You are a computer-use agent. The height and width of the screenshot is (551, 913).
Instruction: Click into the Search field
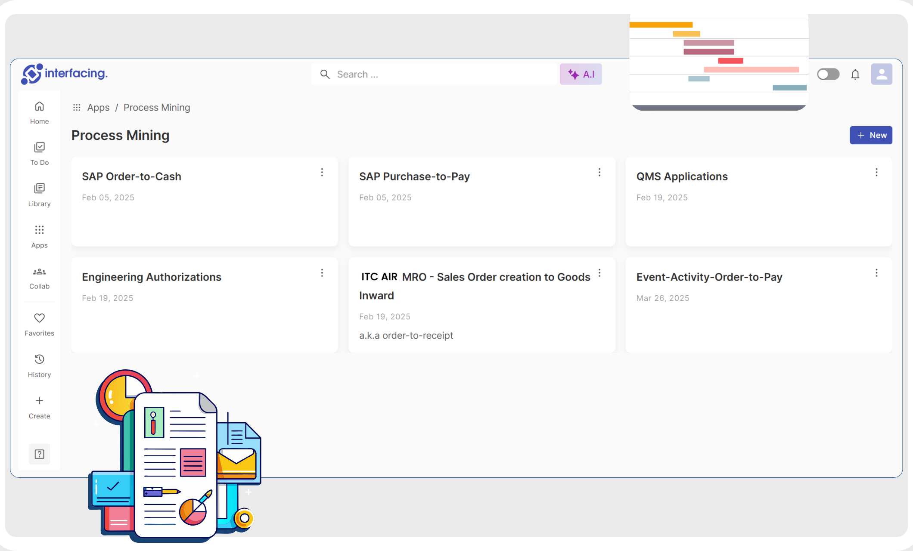pyautogui.click(x=435, y=74)
